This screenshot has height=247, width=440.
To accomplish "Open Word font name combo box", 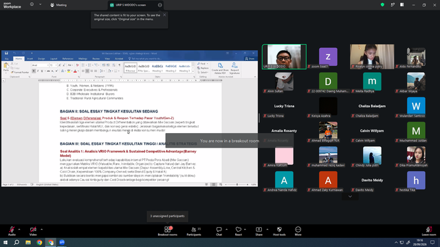I will 40,65.
